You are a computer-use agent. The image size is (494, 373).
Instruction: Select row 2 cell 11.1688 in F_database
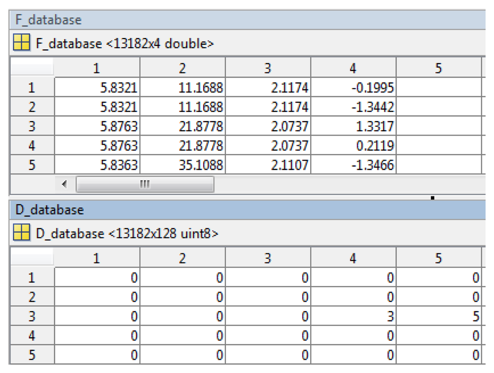182,107
